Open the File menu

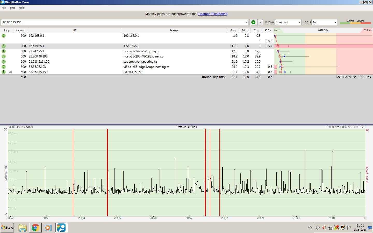pyautogui.click(x=4, y=8)
